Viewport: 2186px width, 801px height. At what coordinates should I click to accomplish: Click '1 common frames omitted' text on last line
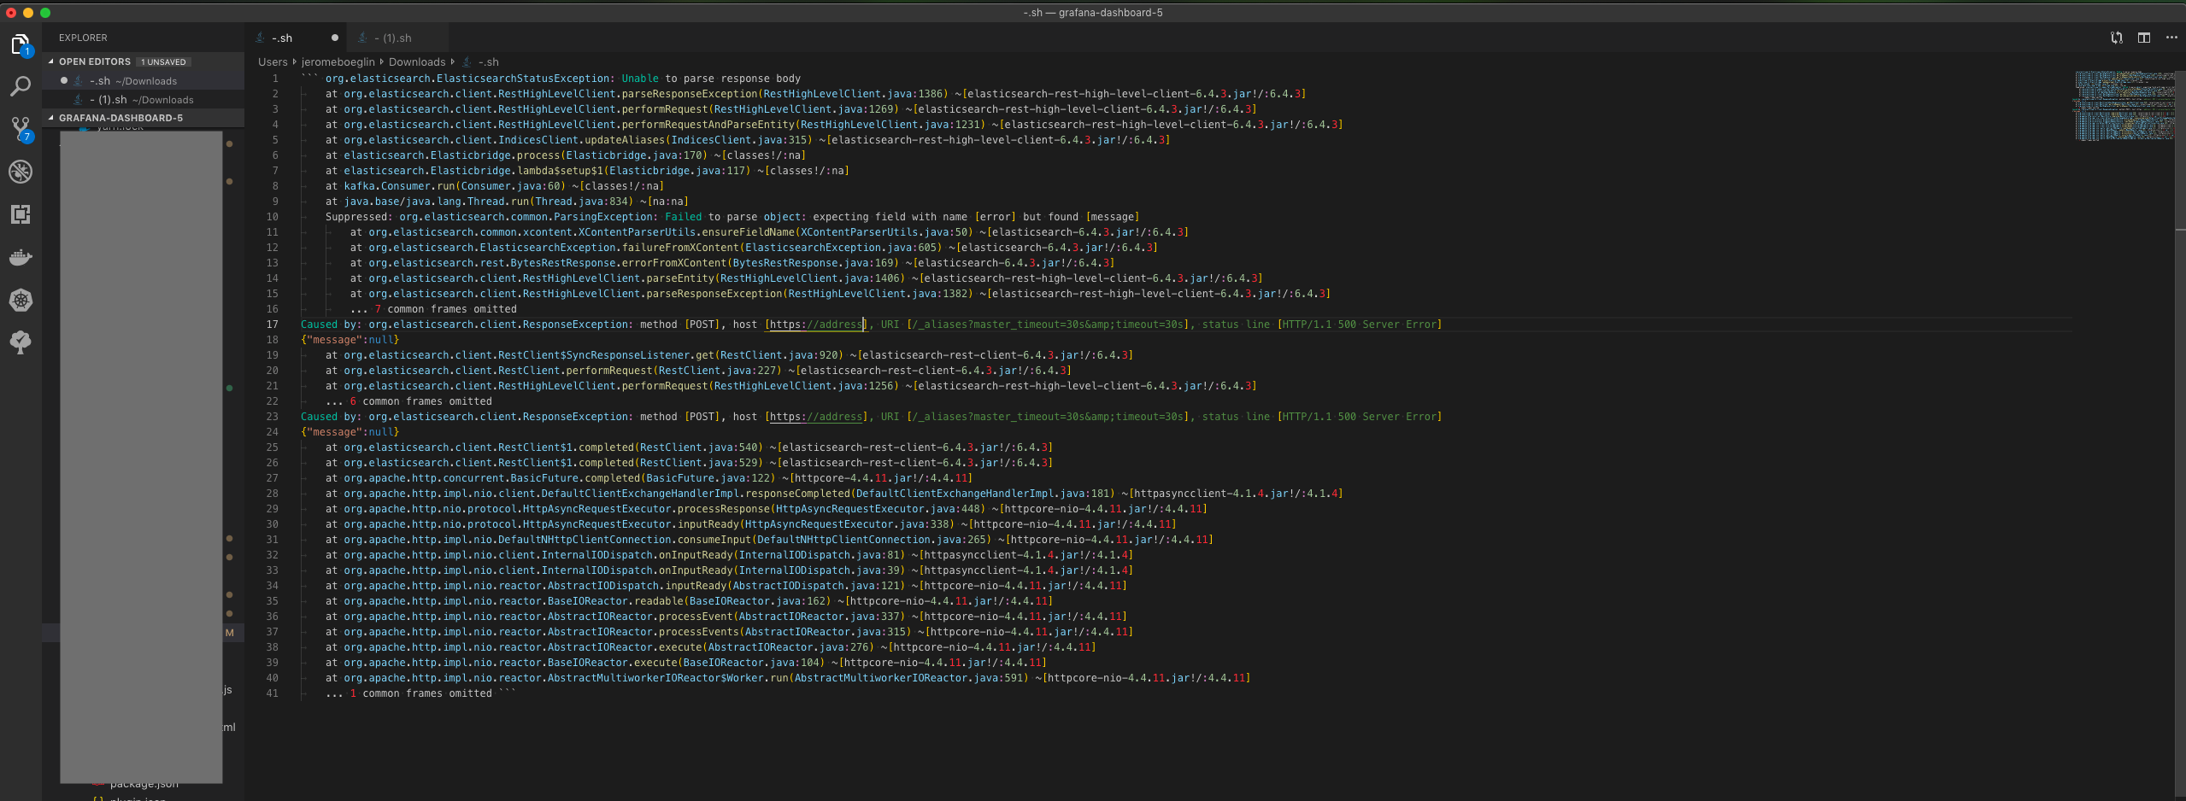(x=420, y=693)
